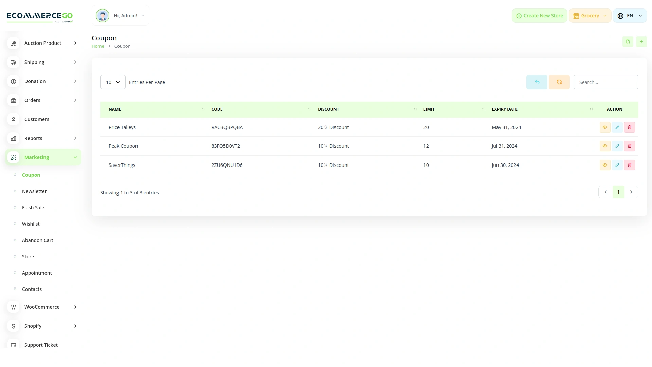Click the blue reset arrow button
Screen dimensions: 652x367
click(x=537, y=82)
